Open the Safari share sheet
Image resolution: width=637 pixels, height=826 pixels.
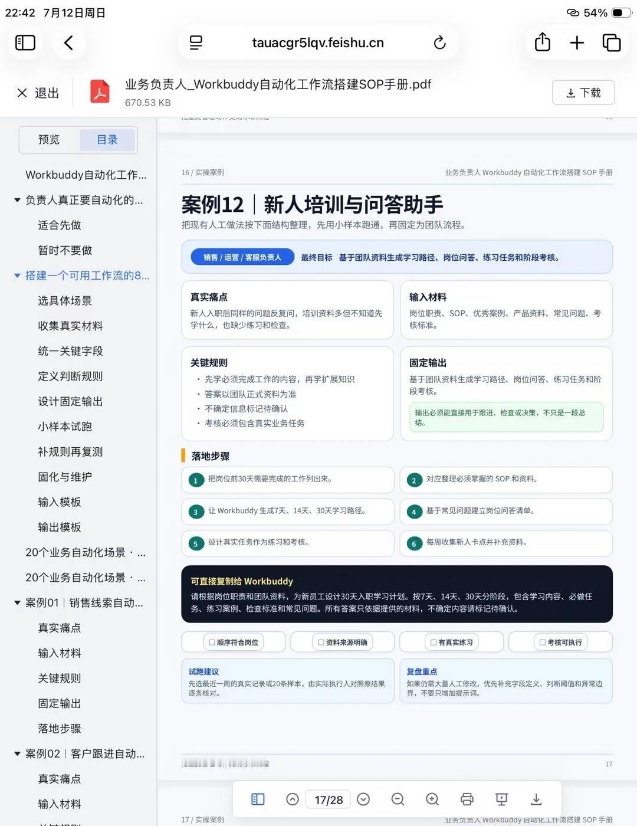tap(543, 42)
